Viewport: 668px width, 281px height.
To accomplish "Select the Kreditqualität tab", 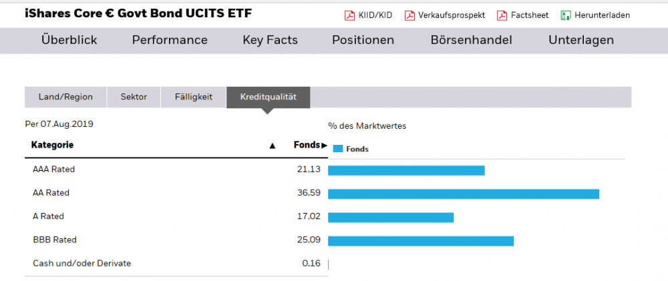I will (x=268, y=97).
